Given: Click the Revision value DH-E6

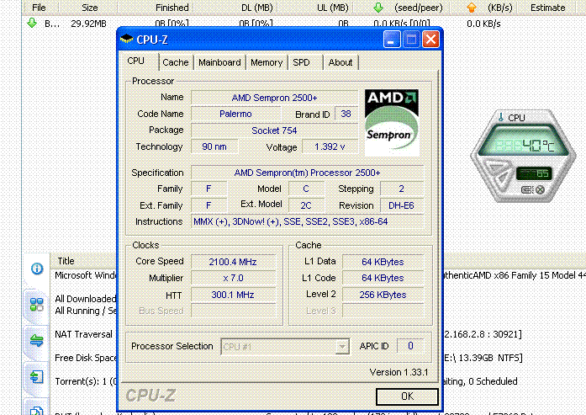Looking at the screenshot, I should click(401, 205).
